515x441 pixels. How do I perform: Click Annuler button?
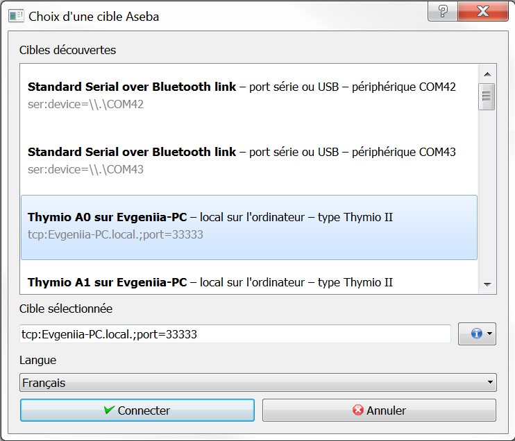pos(379,410)
